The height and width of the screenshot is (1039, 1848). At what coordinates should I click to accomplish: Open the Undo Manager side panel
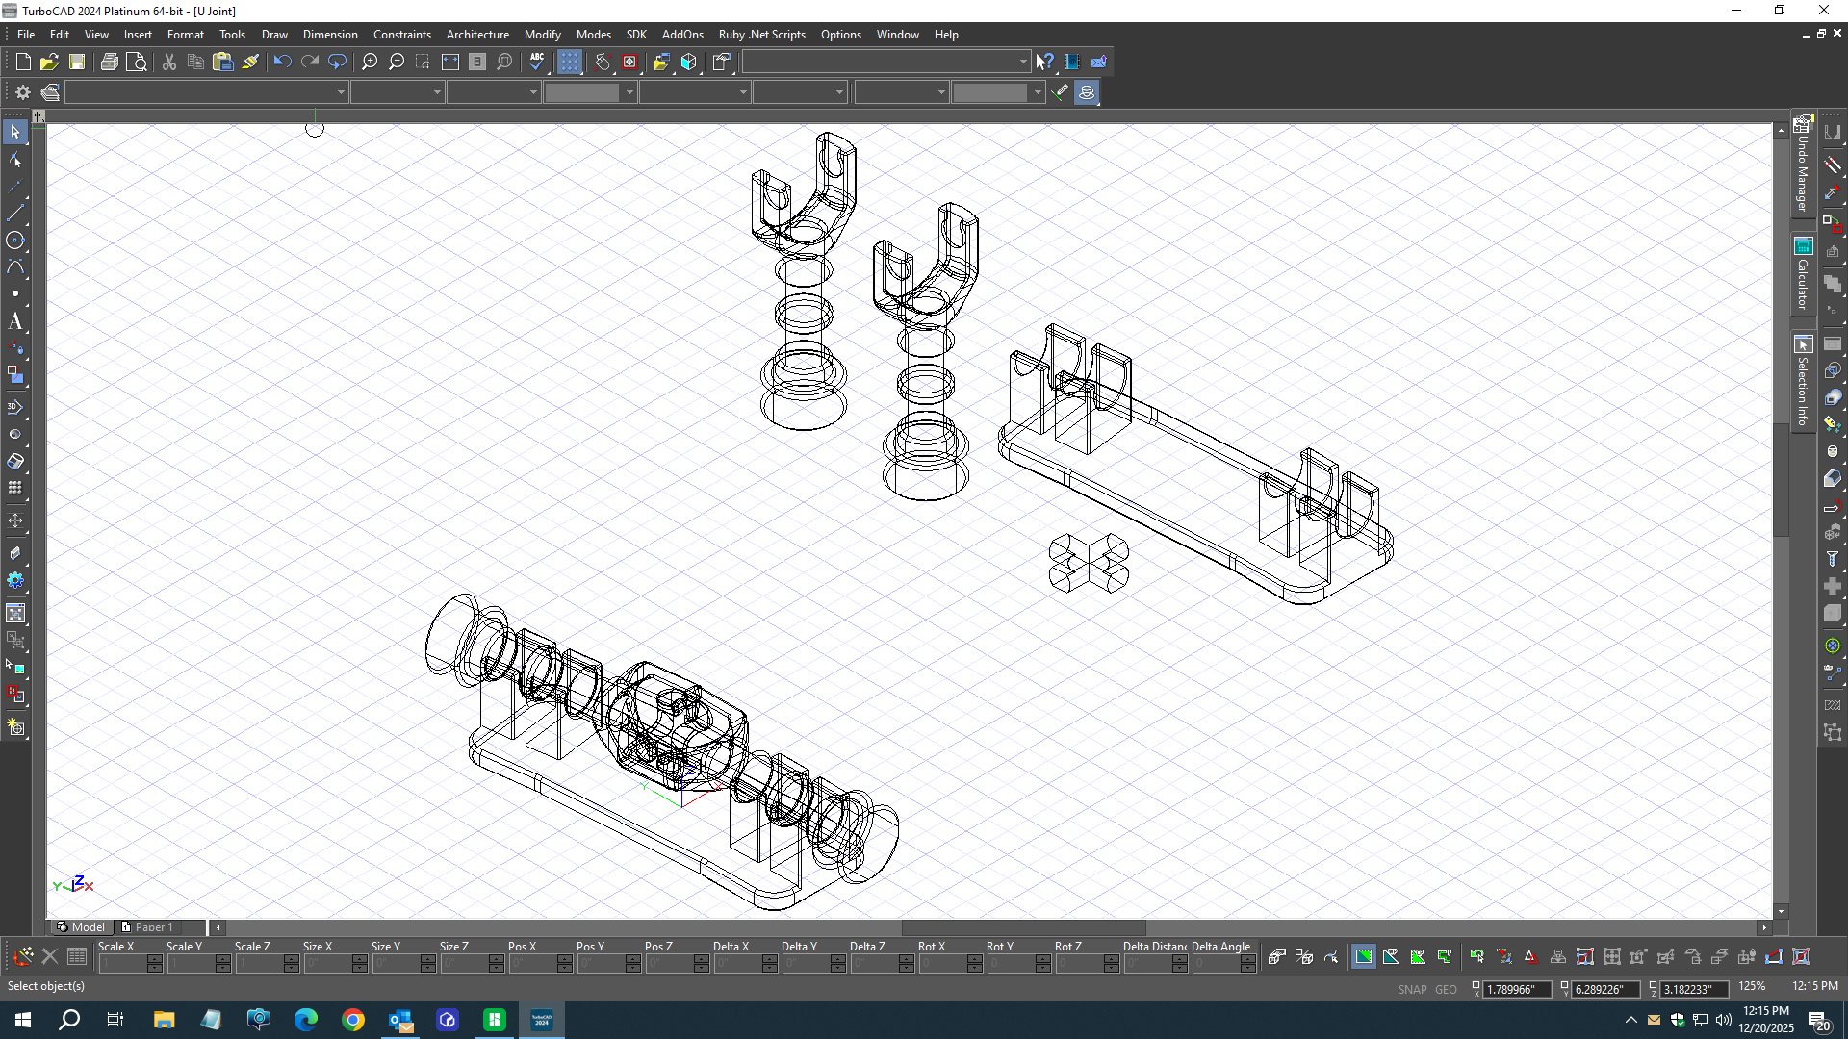1803,165
